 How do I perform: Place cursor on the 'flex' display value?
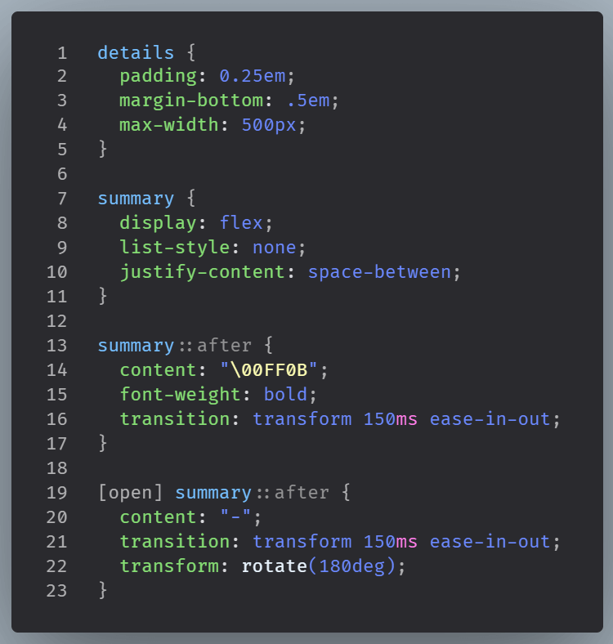point(240,223)
